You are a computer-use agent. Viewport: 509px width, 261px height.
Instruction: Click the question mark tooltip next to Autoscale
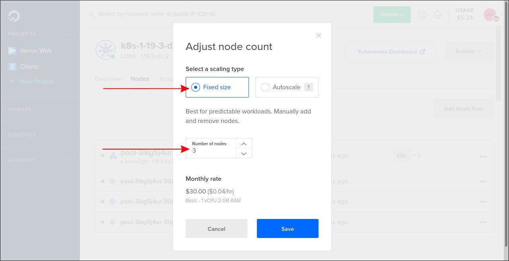[309, 87]
